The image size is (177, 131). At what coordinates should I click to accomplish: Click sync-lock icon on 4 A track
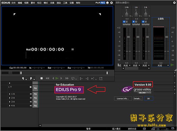(x=35, y=106)
